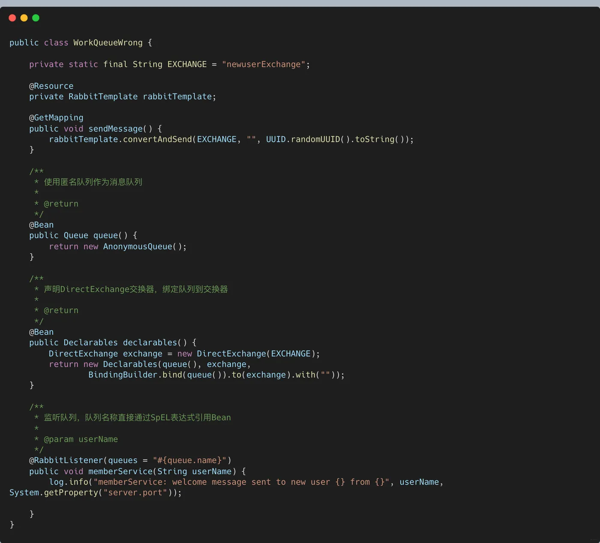Click the "new Declarables" constructor call

pos(120,364)
